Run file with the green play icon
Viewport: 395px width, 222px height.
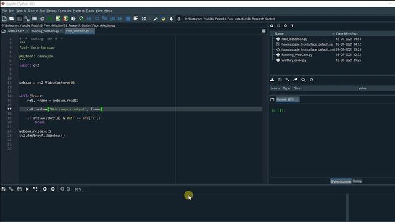[50, 18]
